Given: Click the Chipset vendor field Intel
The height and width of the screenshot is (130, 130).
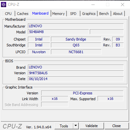Looking at the screenshot, I should point(39,39).
